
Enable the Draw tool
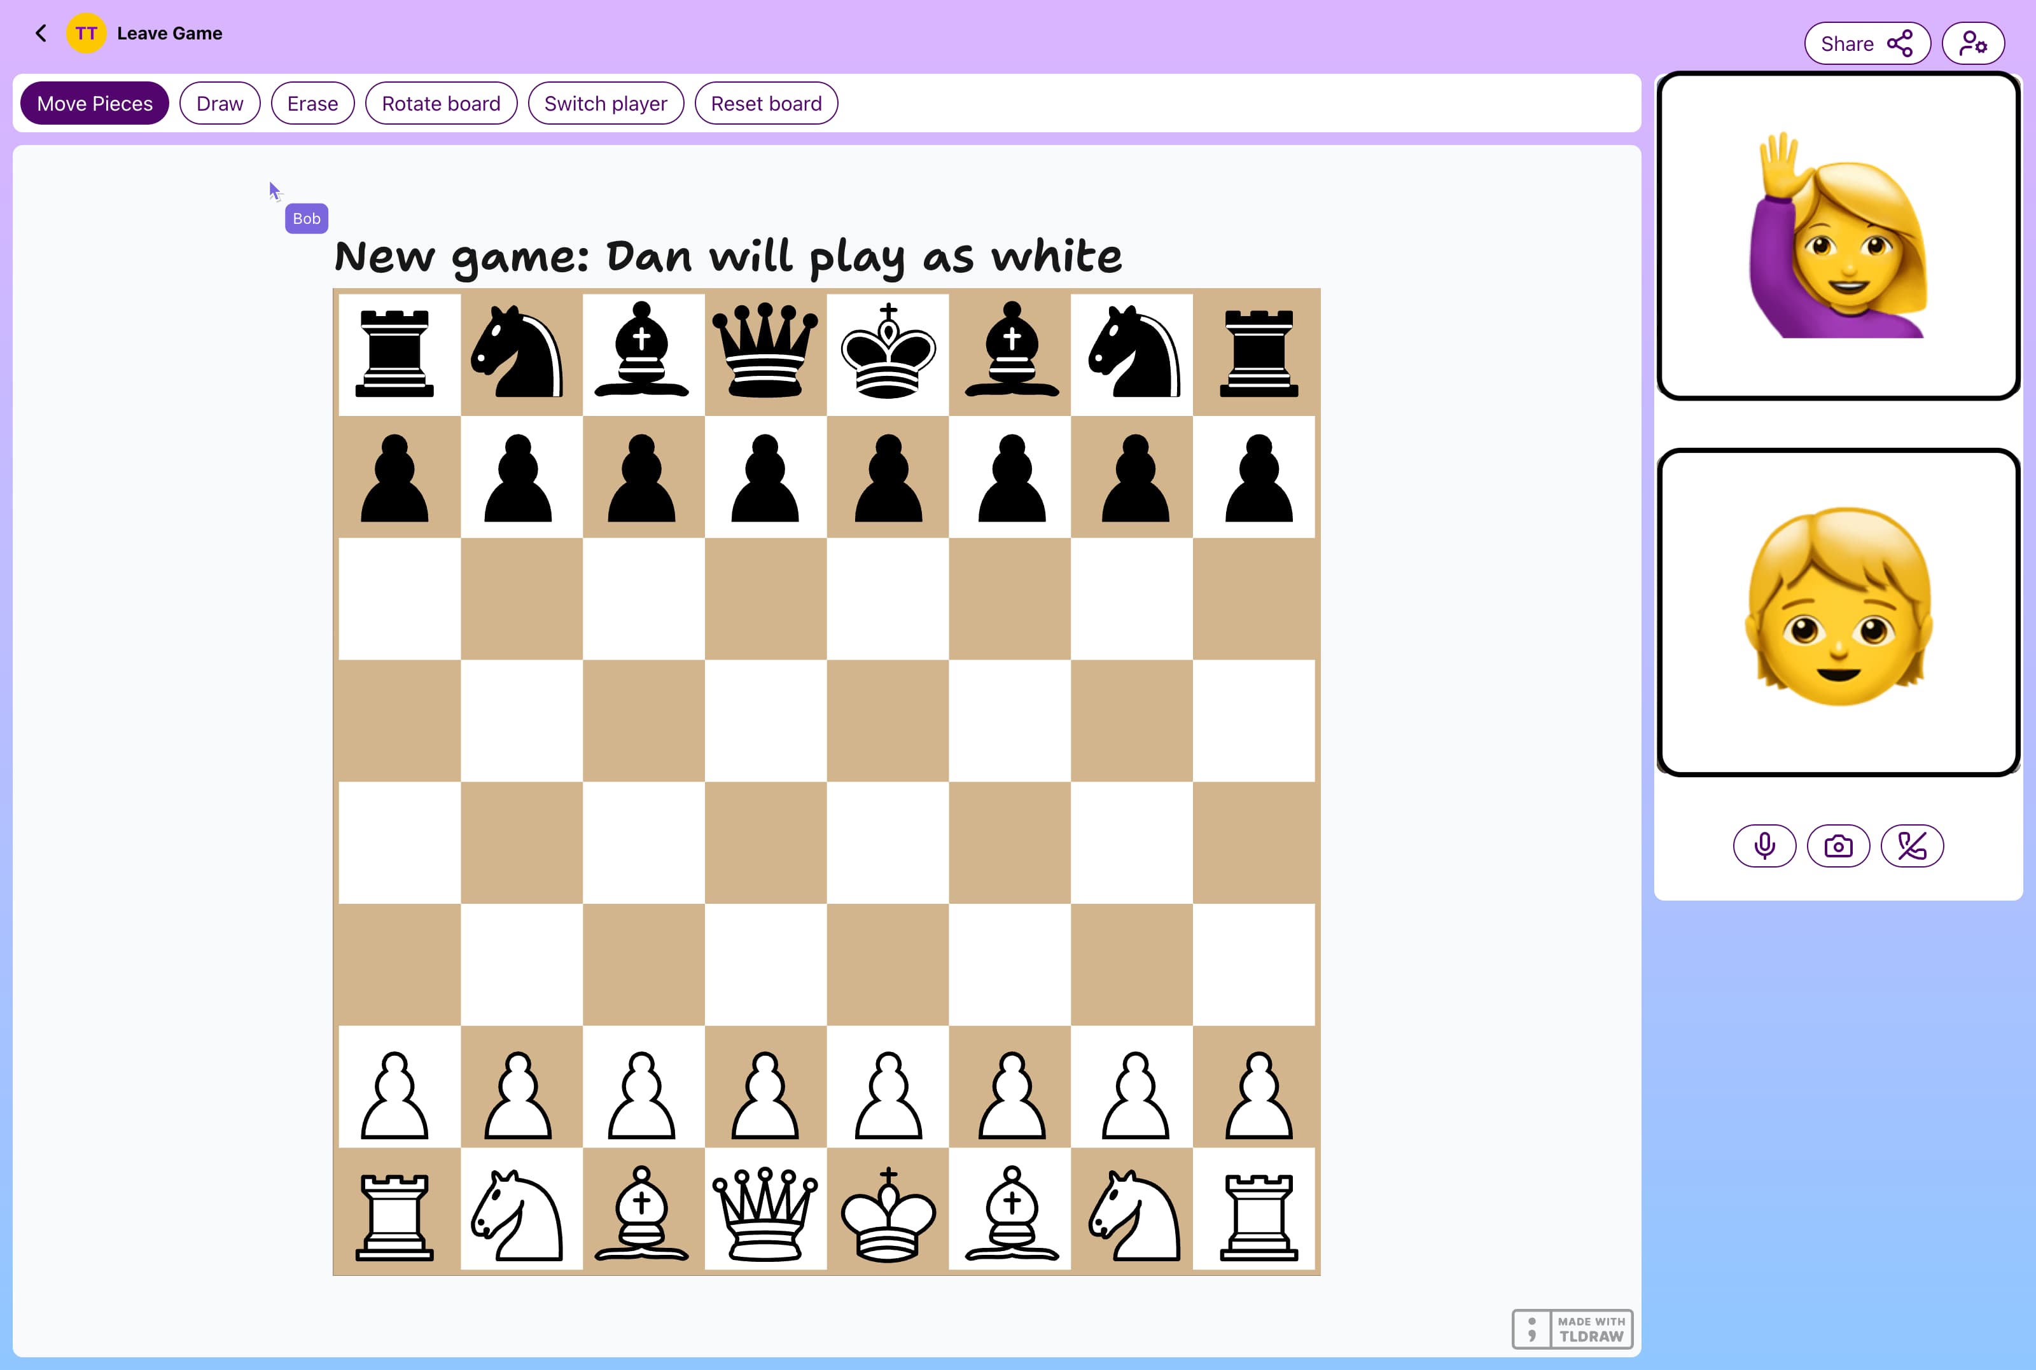(220, 103)
